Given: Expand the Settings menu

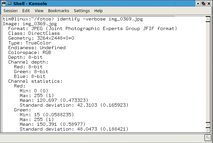Looking at the screenshot, I should coord(82,11).
